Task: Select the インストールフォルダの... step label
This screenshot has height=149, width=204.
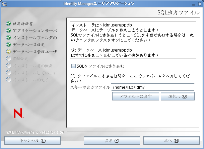Action: (x=37, y=38)
